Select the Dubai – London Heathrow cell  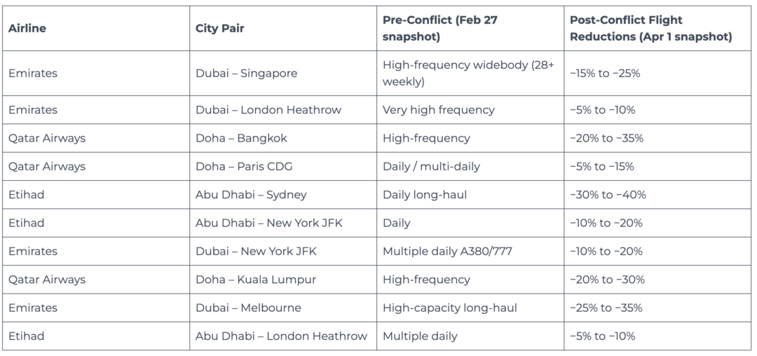[268, 110]
